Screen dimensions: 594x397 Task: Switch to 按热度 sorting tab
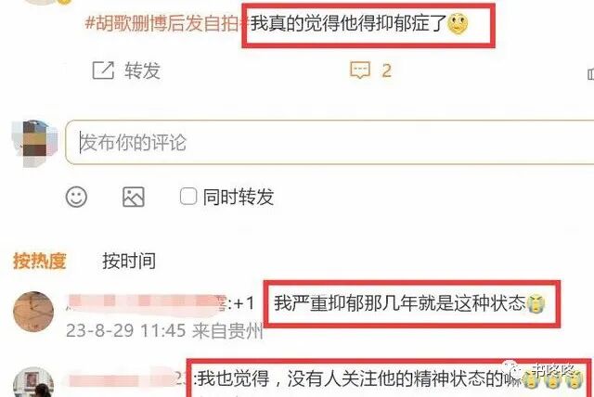40,262
